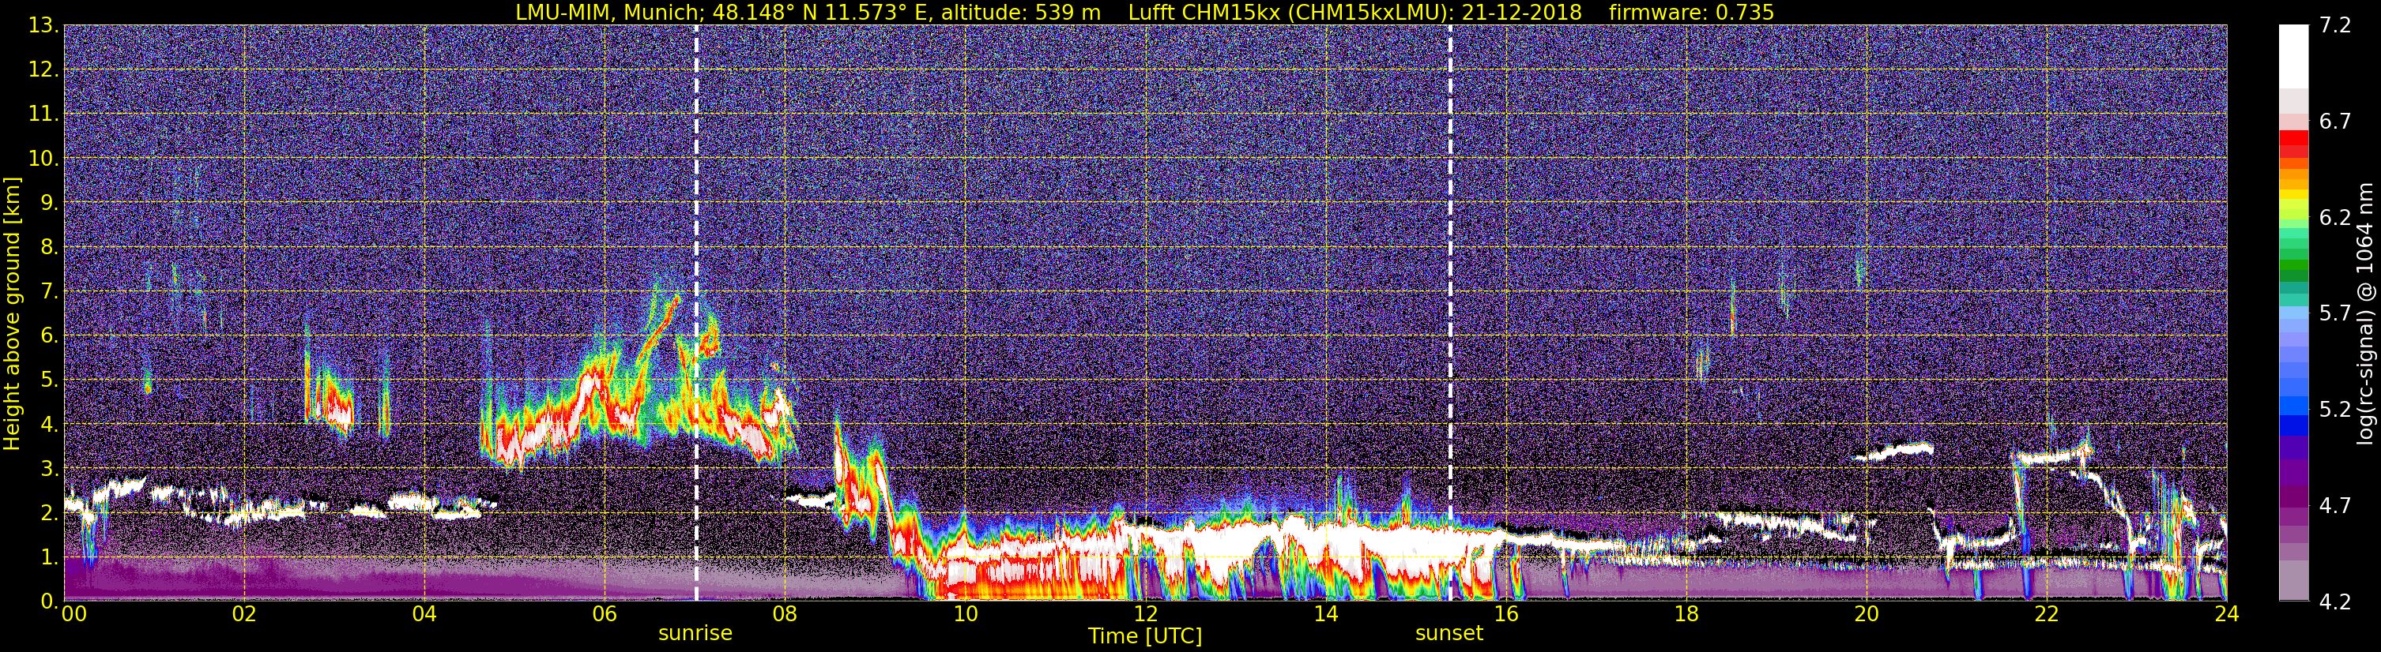Click the time axis tick '06'
2381x652 pixels.
605,615
